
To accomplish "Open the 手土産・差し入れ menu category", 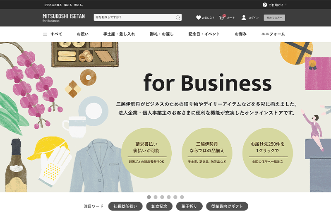I will 119,34.
